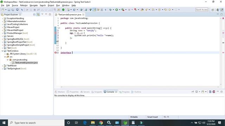This screenshot has width=225, height=126.
Task: Click the New file toolbar icon
Action: point(3,10)
